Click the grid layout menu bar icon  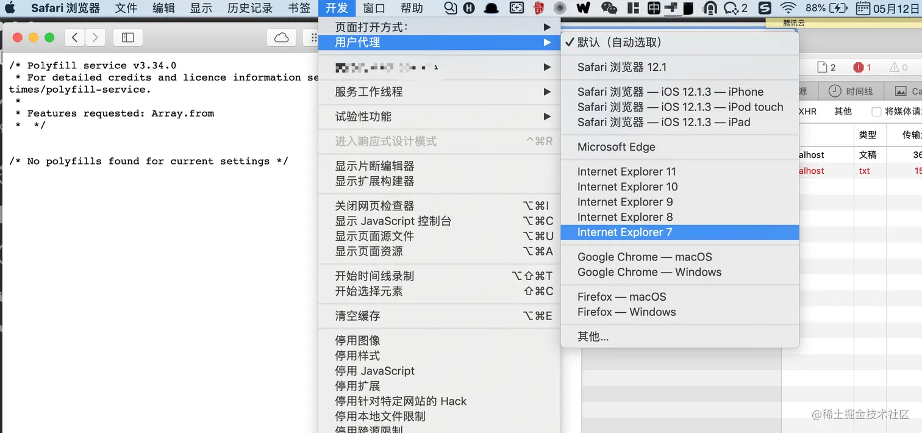click(634, 8)
